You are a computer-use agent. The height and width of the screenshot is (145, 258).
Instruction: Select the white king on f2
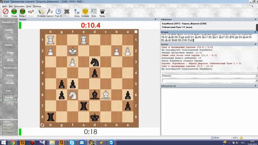pos(73,51)
